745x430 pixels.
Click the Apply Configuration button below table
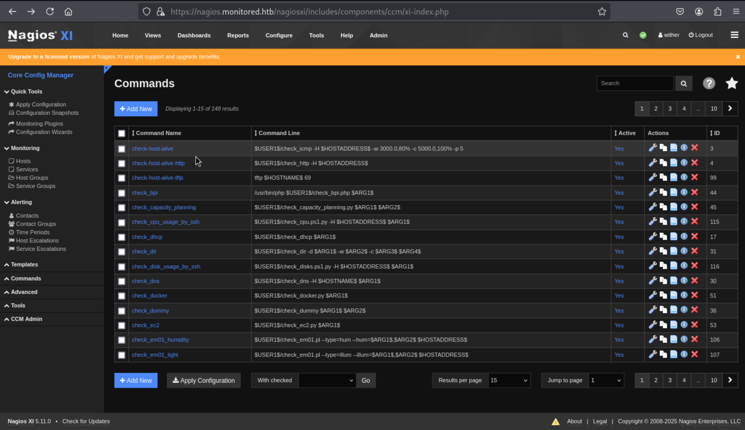[203, 380]
